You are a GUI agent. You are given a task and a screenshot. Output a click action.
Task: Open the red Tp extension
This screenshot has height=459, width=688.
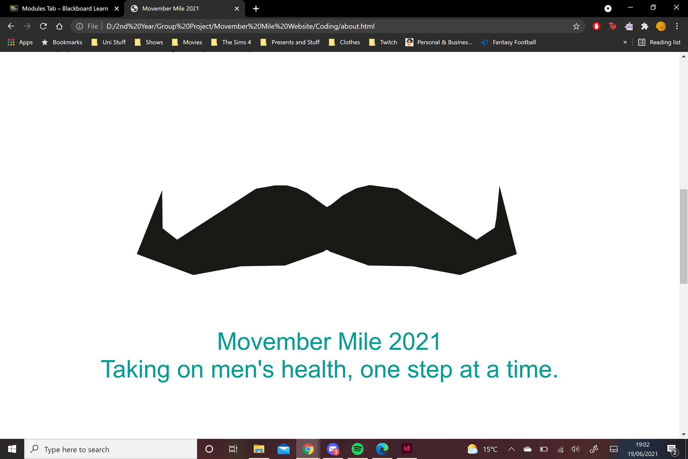point(612,26)
